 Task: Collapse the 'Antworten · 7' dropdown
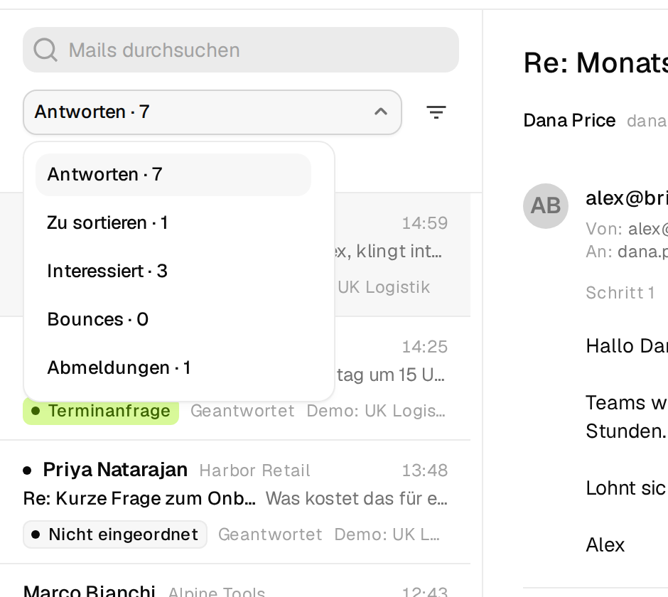coord(212,112)
